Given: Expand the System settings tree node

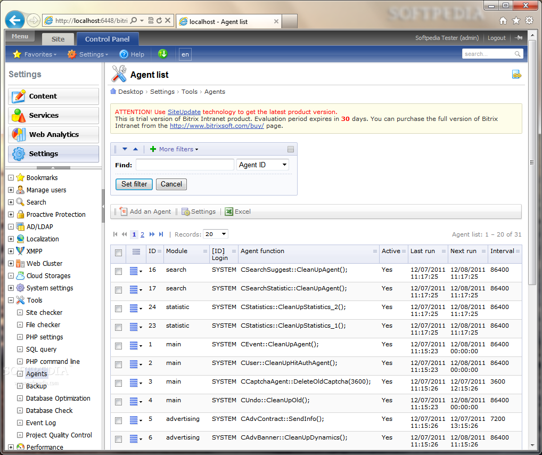Looking at the screenshot, I should coord(11,288).
